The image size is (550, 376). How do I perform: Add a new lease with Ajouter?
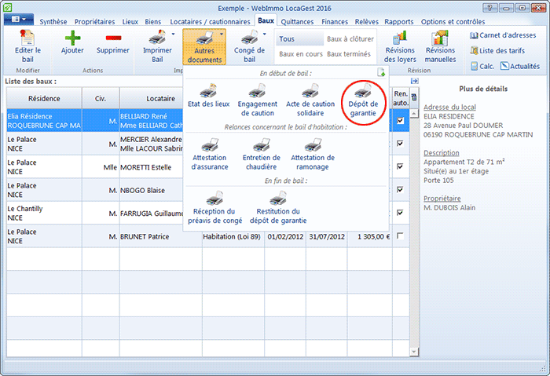[x=72, y=42]
